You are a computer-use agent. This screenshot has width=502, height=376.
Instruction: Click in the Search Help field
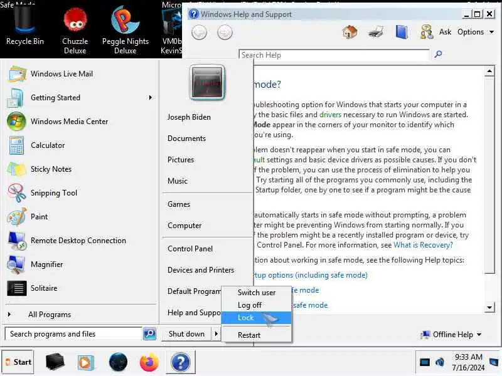[334, 55]
